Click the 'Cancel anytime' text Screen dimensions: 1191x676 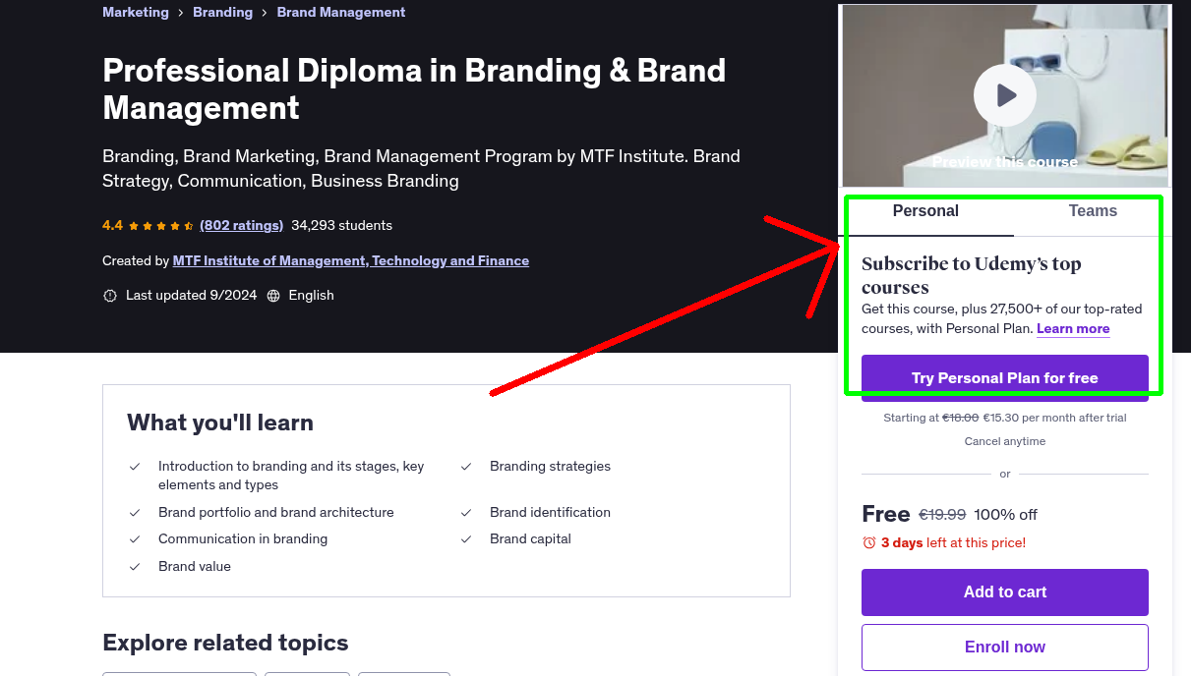1005,441
